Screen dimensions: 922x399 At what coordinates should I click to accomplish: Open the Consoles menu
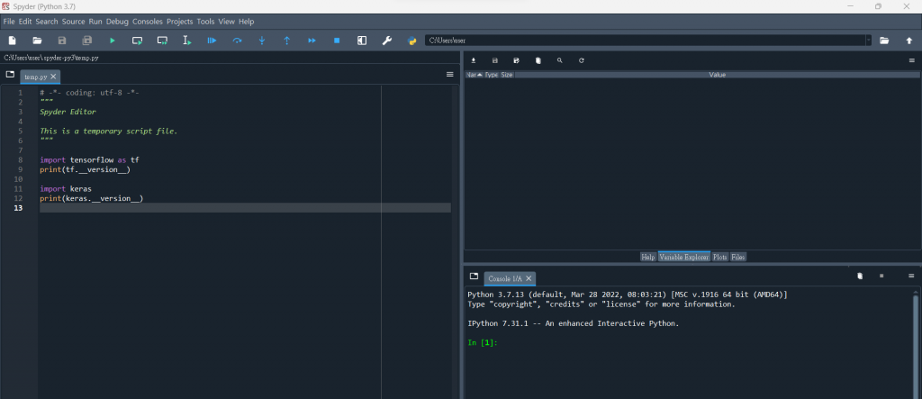[148, 22]
